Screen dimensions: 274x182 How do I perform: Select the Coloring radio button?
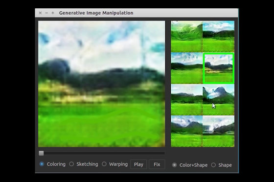[42, 164]
